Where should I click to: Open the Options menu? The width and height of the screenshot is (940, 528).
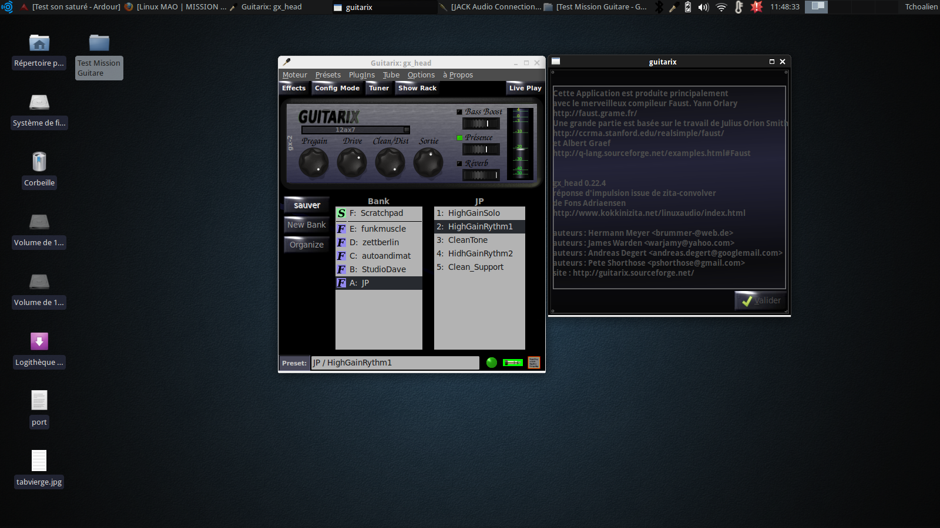pos(421,75)
